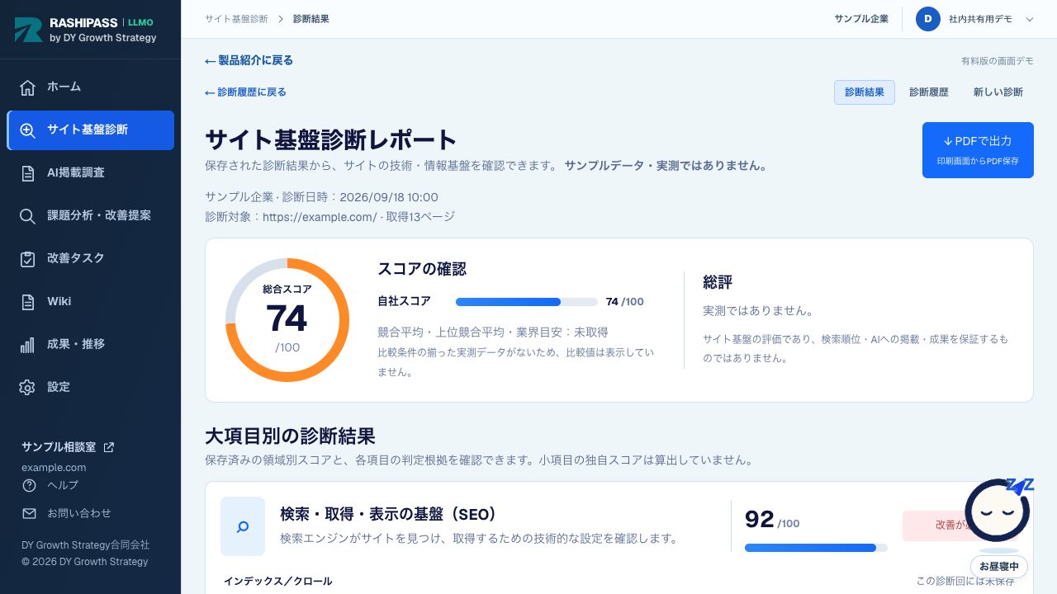The height and width of the screenshot is (594, 1057).
Task: Follow the 診断履歴に戻る link
Action: 246,92
